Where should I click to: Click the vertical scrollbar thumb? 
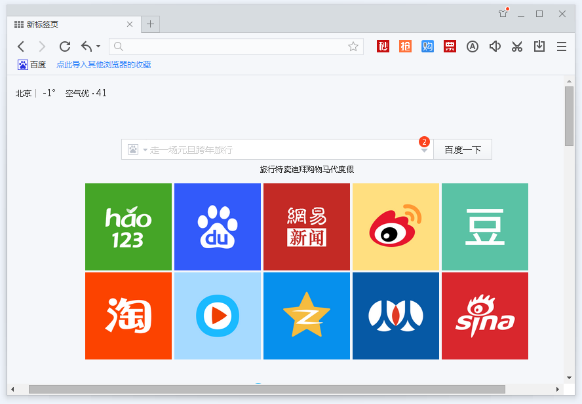[569, 116]
